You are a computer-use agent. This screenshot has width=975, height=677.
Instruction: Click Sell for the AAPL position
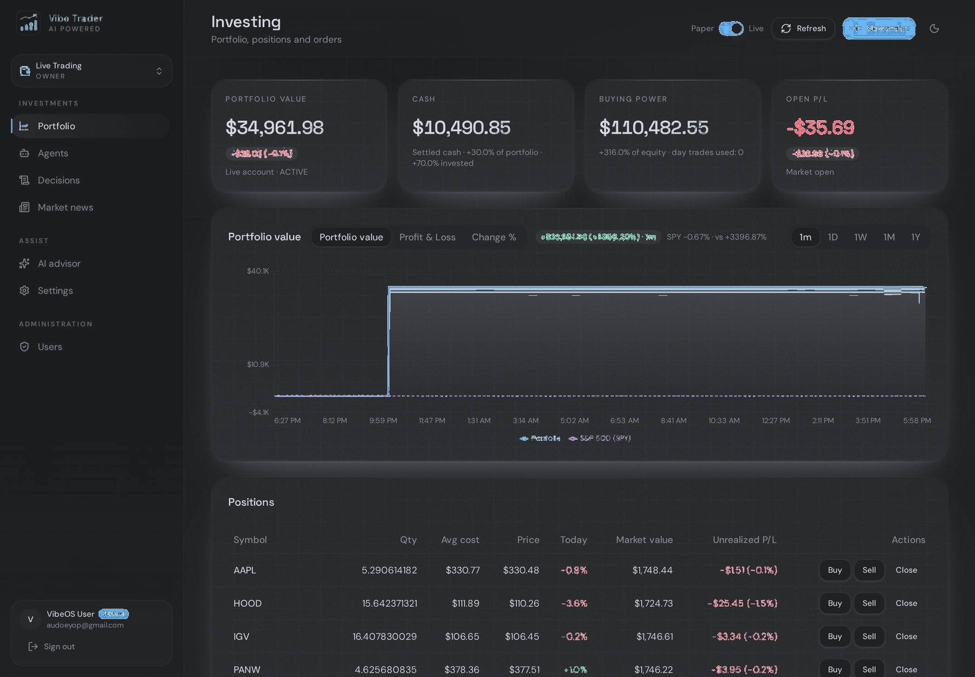point(869,570)
